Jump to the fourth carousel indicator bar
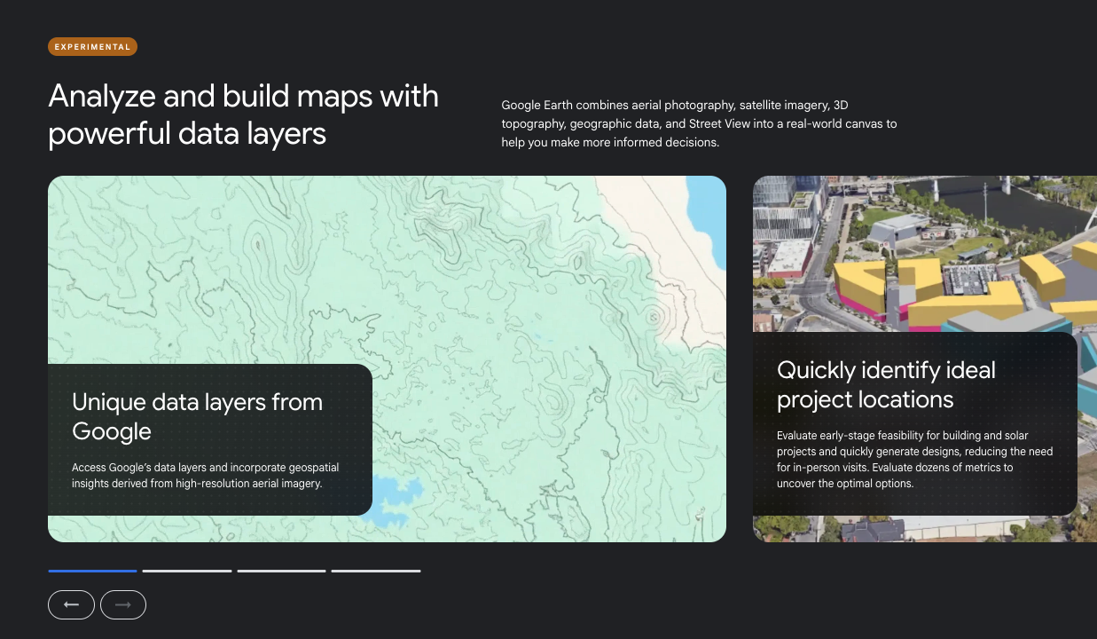The width and height of the screenshot is (1097, 639). 376,571
